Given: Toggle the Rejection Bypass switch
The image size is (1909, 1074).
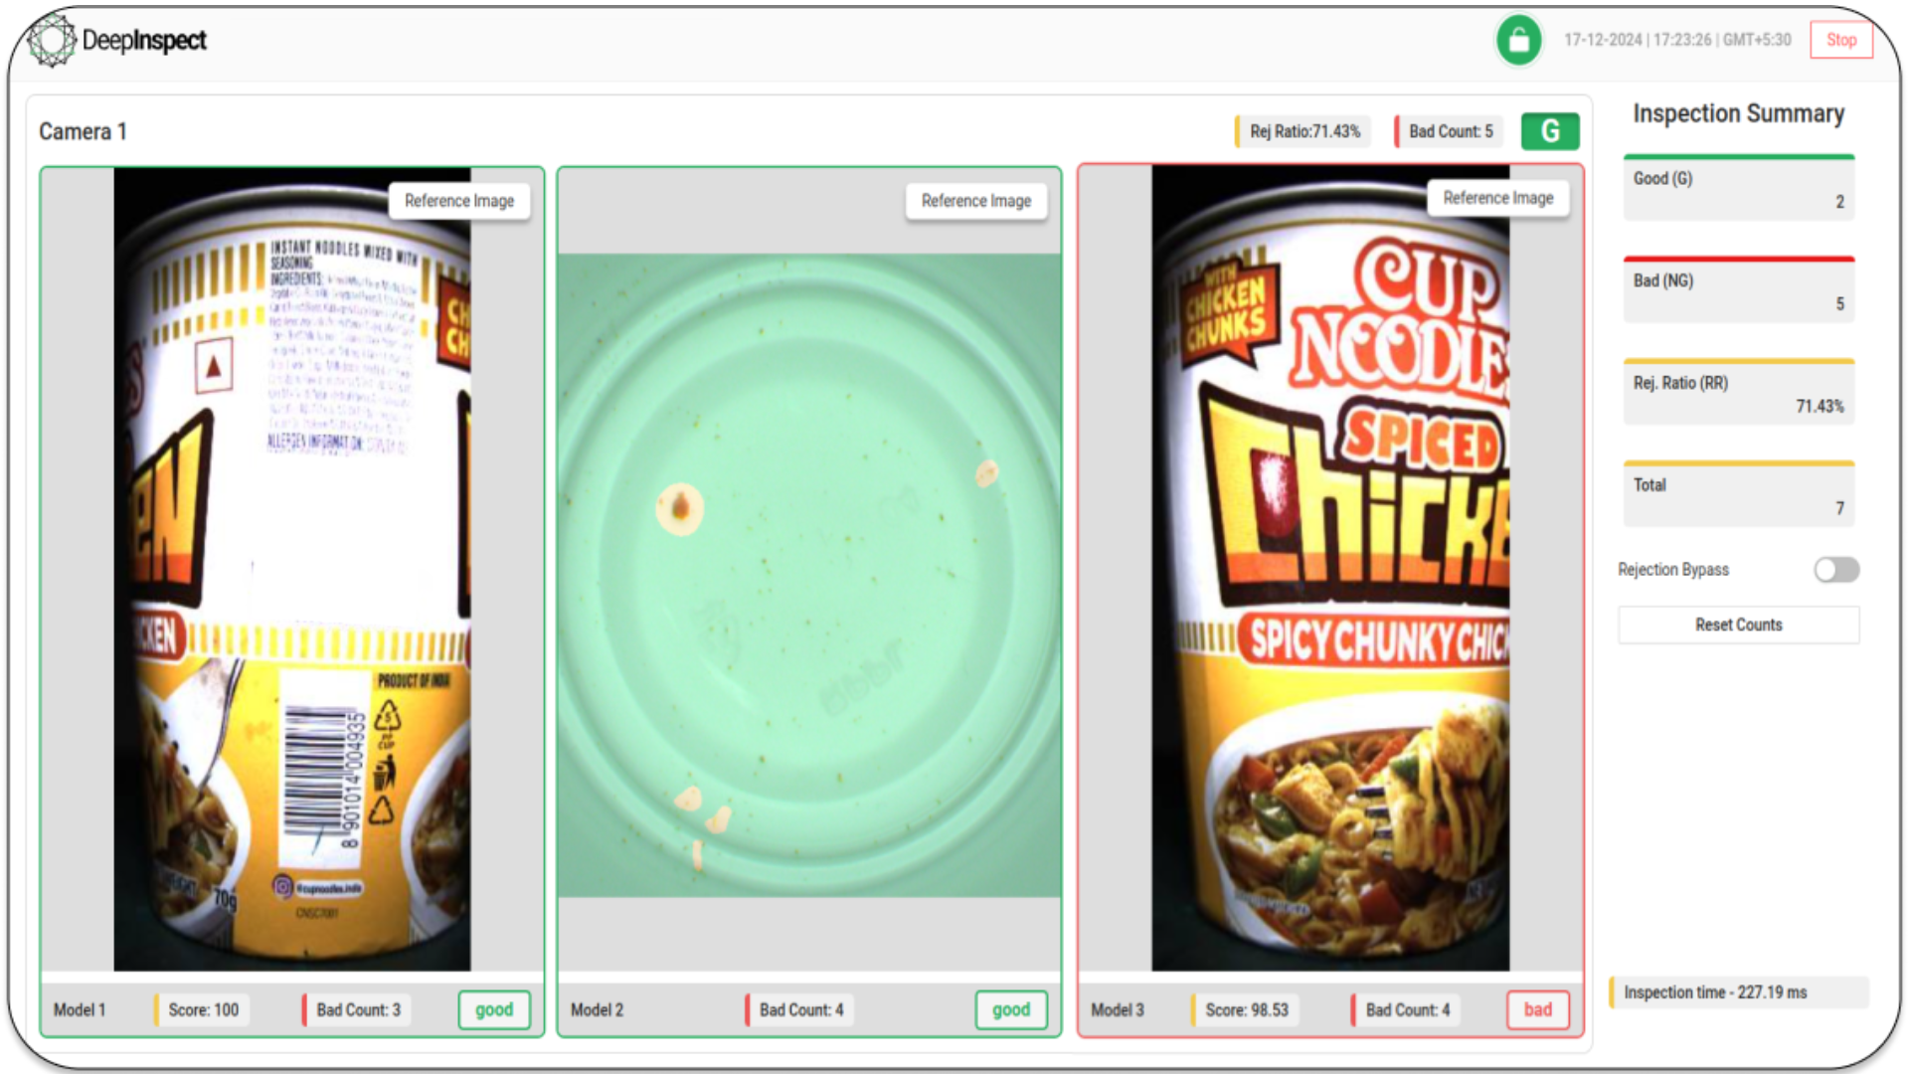Looking at the screenshot, I should click(1835, 569).
